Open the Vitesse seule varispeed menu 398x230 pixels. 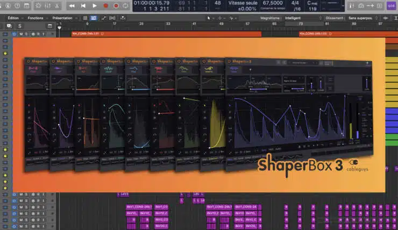(243, 3)
